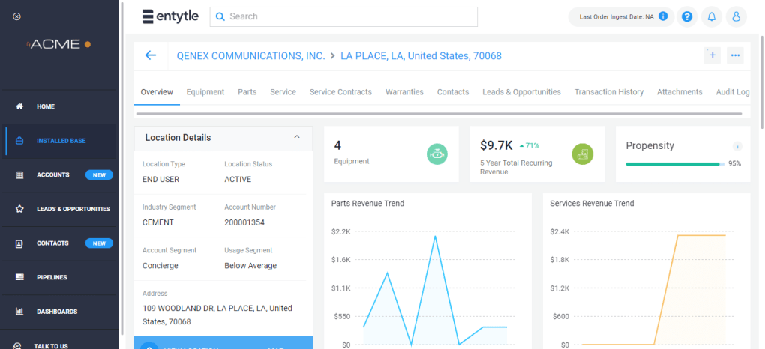Collapse the Location Details panel
This screenshot has height=349, width=765.
click(297, 138)
